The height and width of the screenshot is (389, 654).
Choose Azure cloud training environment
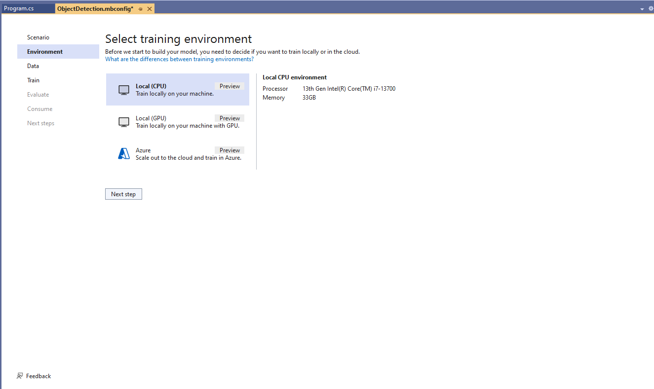point(178,154)
